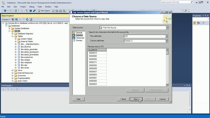Click the third query icon after New Query
Viewport: 210px width, 118px height.
click(60, 11)
